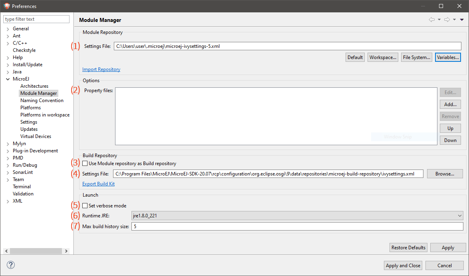
Task: Click the type filter text field
Action: pos(36,19)
